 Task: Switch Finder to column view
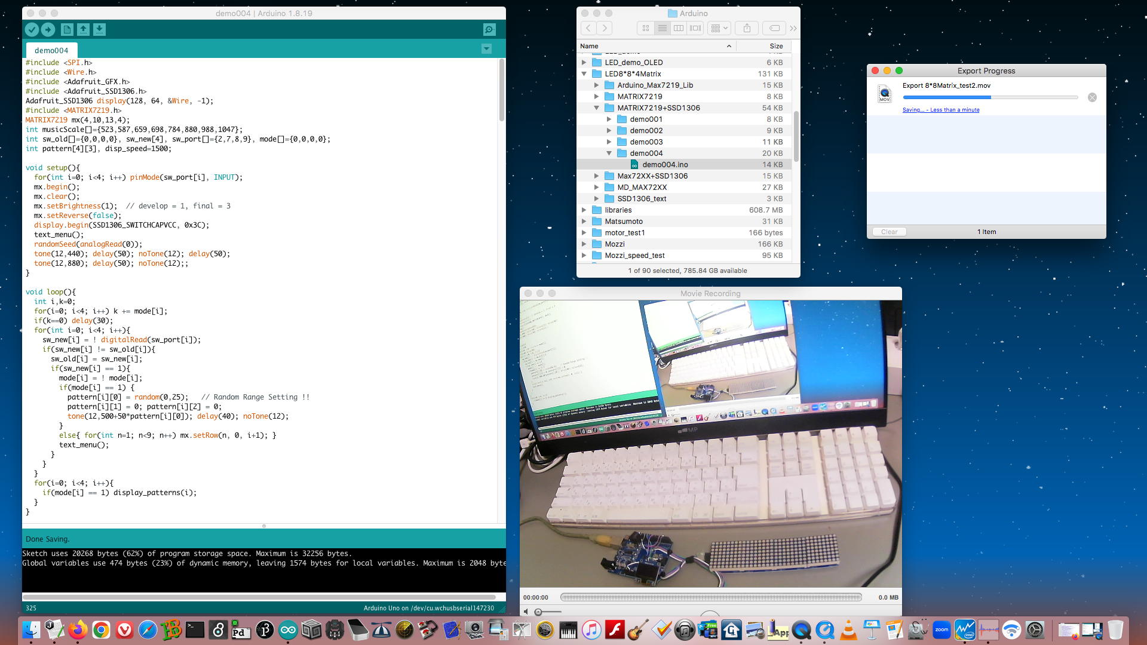[x=679, y=28]
